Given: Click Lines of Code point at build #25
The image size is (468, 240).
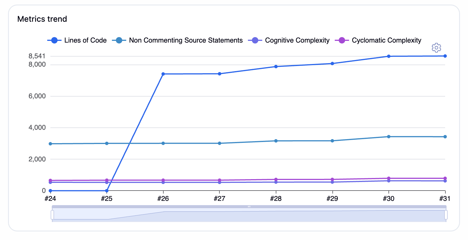Looking at the screenshot, I should [107, 191].
